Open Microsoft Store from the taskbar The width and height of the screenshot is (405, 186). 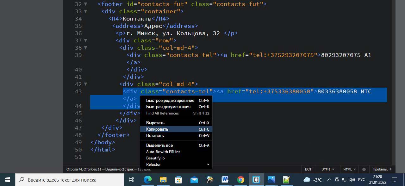(178, 180)
